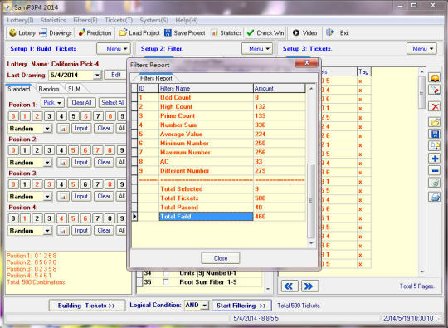This screenshot has width=448, height=328.
Task: Switch to the SUM tab
Action: (x=75, y=89)
